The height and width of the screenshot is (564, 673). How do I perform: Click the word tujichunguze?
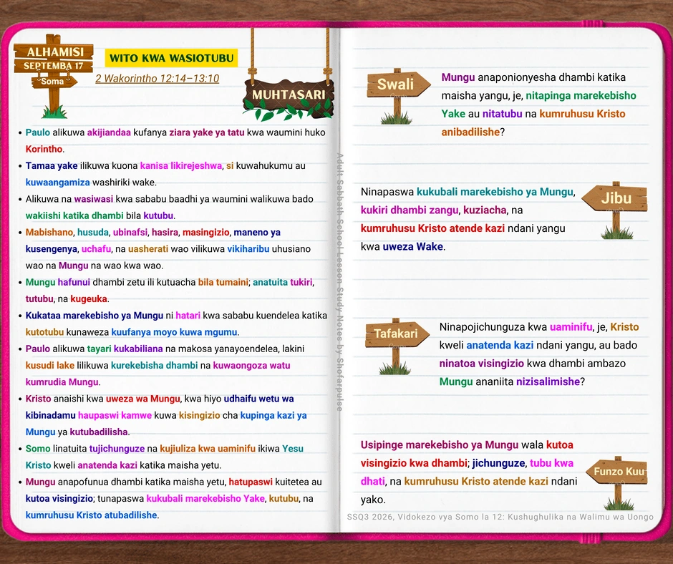(117, 449)
